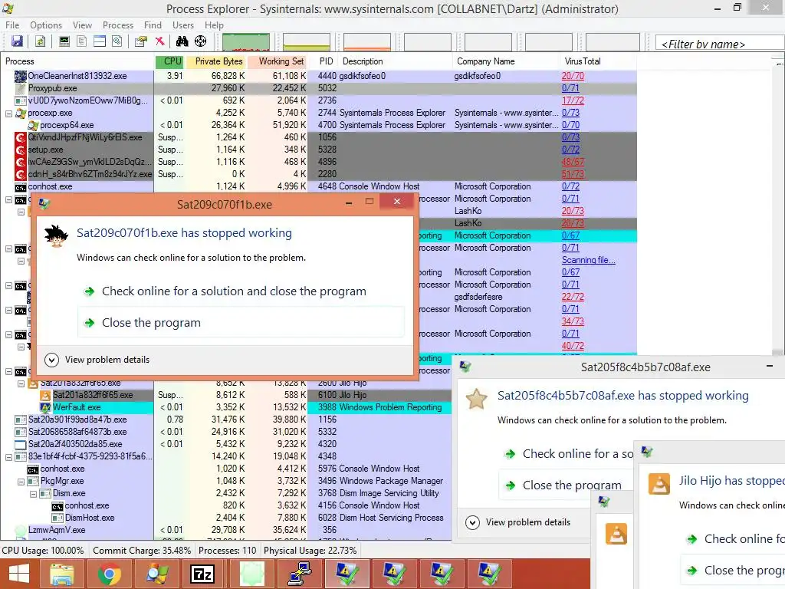Collapse the 83e1bf4f-fcbf-4375 tree node

pyautogui.click(x=8, y=457)
